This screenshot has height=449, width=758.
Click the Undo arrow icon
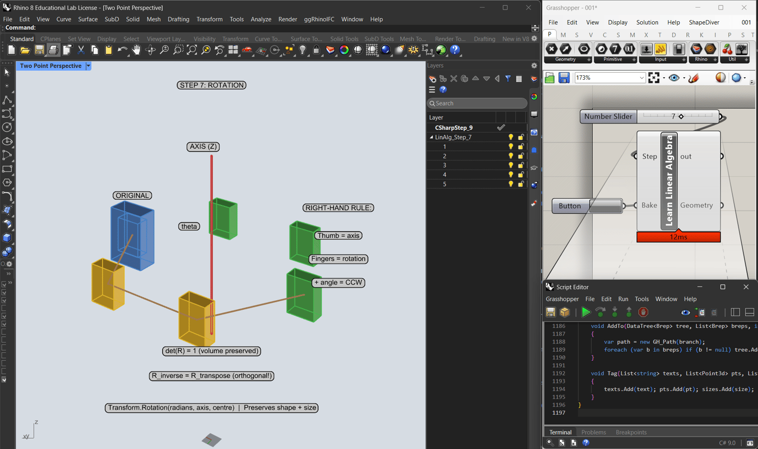(122, 50)
